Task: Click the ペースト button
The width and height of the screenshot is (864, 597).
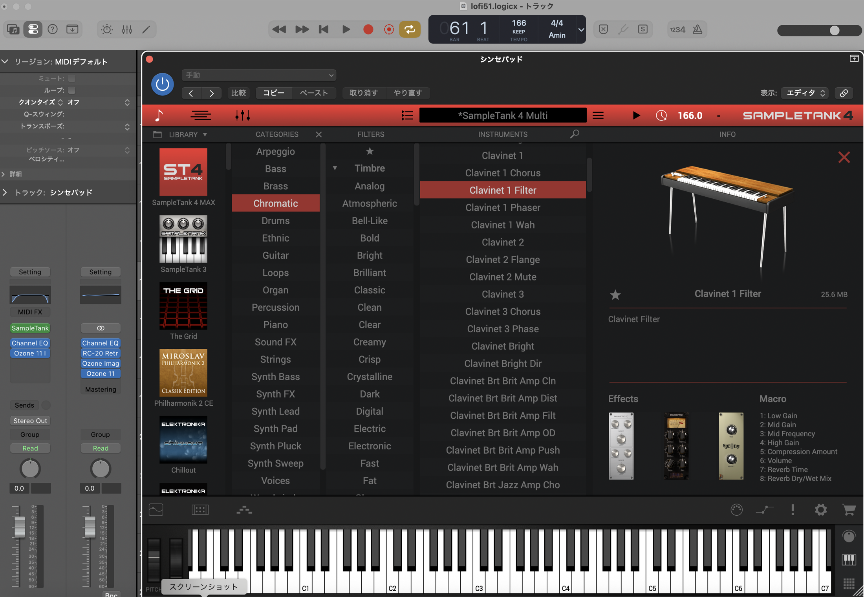Action: (x=314, y=93)
